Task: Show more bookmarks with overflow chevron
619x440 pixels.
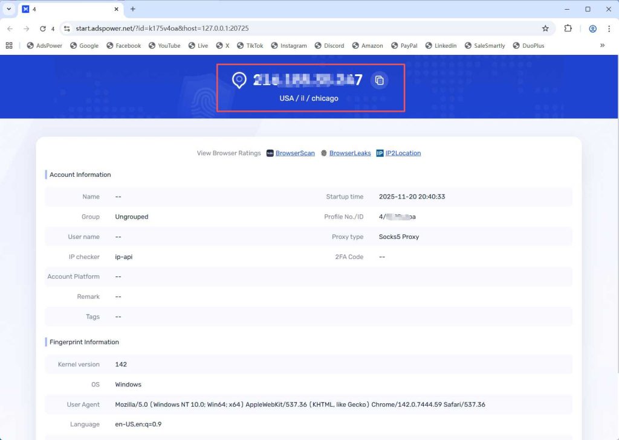Action: tap(602, 45)
